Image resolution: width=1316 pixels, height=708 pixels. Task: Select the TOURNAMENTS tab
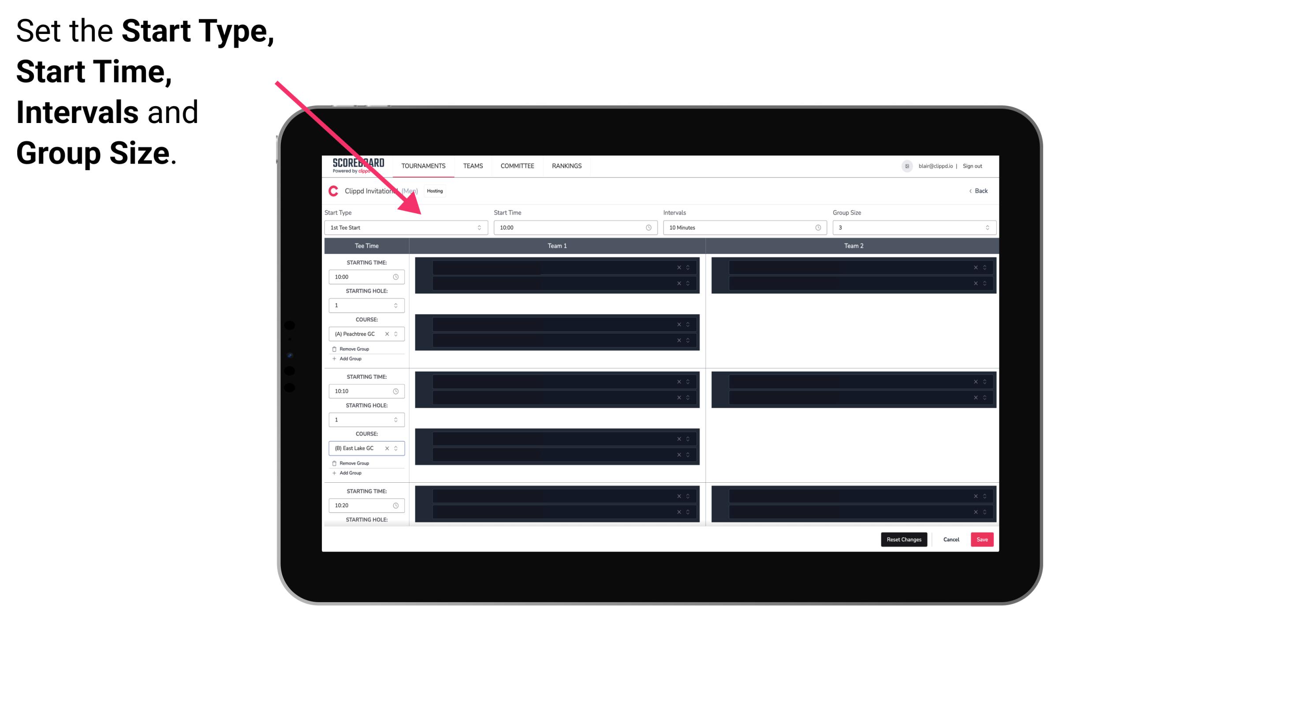click(x=424, y=166)
